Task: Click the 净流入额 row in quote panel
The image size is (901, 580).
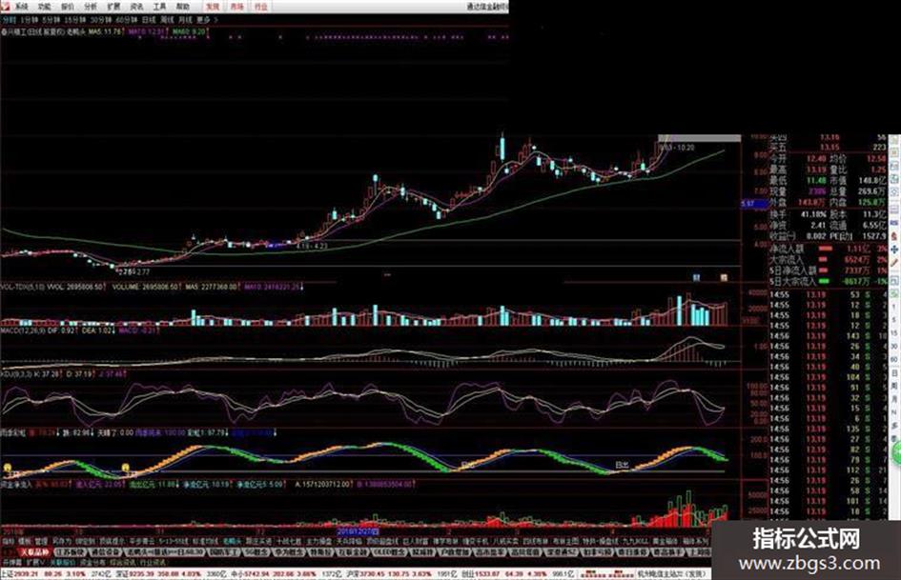Action: (828, 249)
